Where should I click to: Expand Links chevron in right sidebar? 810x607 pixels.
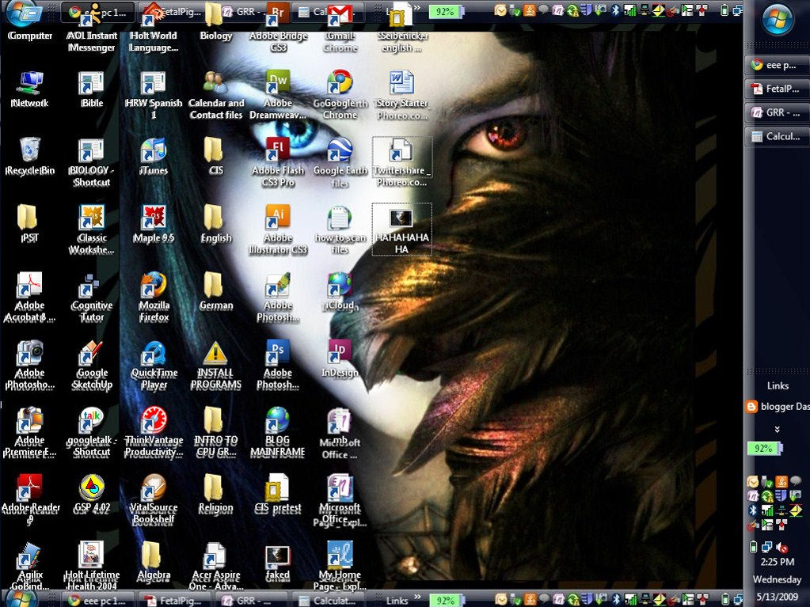click(777, 430)
